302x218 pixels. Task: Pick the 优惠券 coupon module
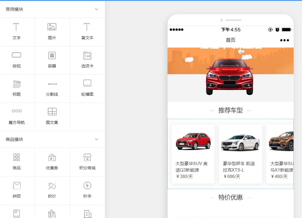52,162
